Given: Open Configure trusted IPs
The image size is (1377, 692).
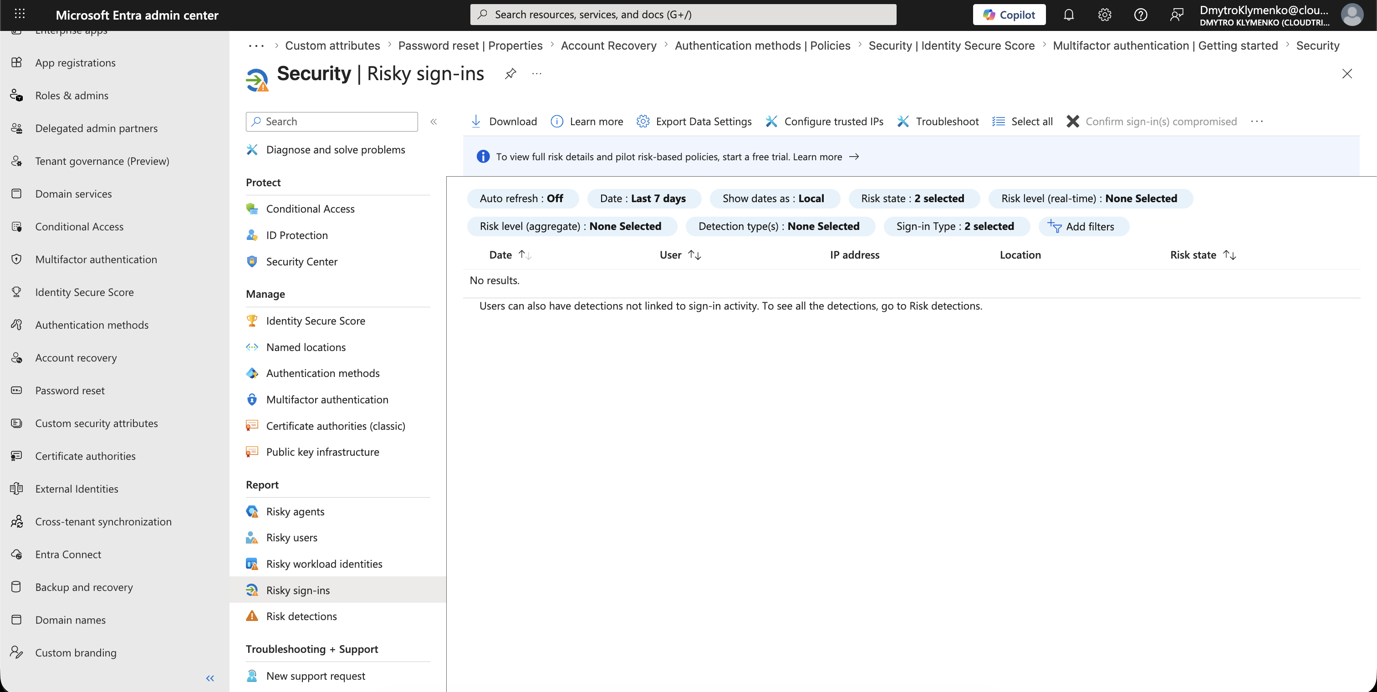Looking at the screenshot, I should coord(824,121).
